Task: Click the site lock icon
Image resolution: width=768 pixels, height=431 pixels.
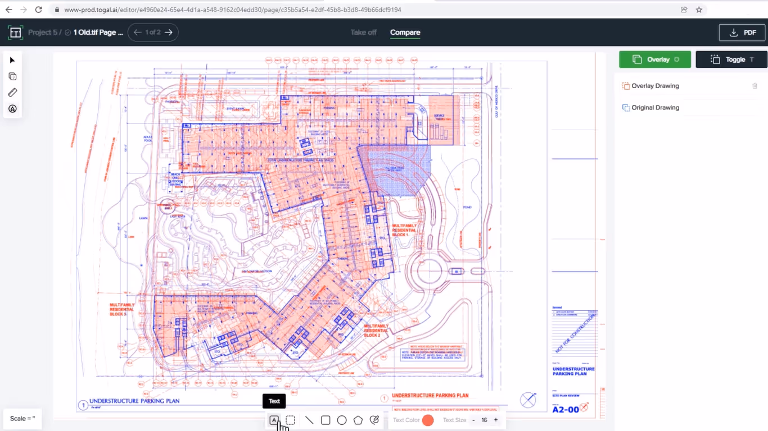Action: coord(57,10)
